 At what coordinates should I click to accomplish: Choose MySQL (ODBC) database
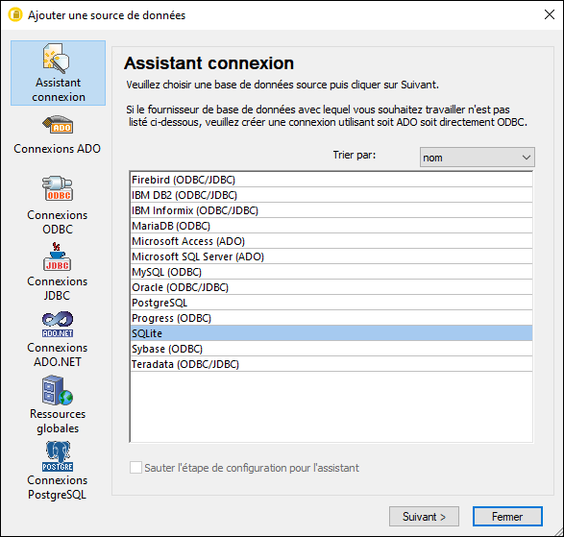331,272
